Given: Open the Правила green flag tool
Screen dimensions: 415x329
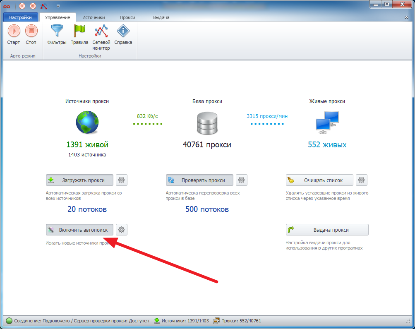Looking at the screenshot, I should (x=79, y=31).
